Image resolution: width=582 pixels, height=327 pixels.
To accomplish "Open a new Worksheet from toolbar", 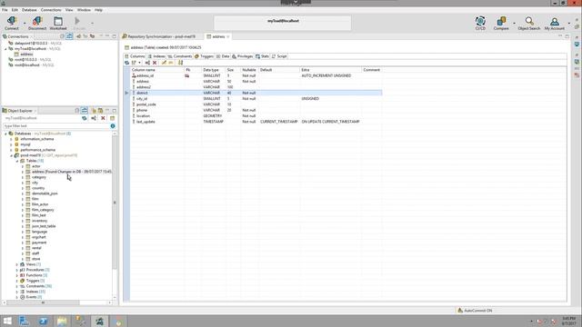I will coord(58,23).
